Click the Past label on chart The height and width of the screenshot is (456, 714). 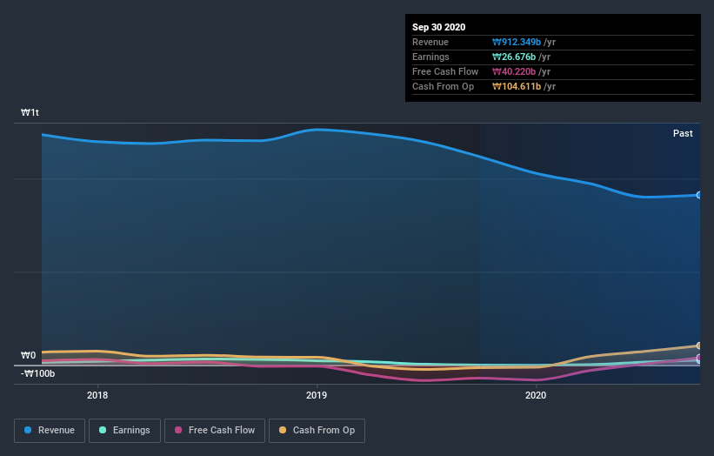click(x=683, y=133)
